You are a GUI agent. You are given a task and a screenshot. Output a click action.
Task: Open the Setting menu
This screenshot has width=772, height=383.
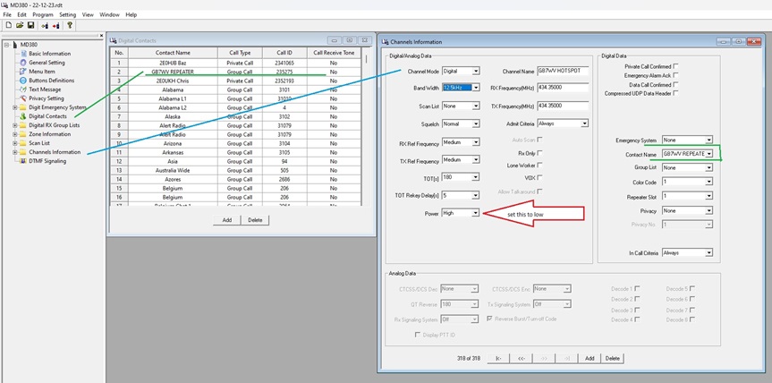click(x=67, y=15)
